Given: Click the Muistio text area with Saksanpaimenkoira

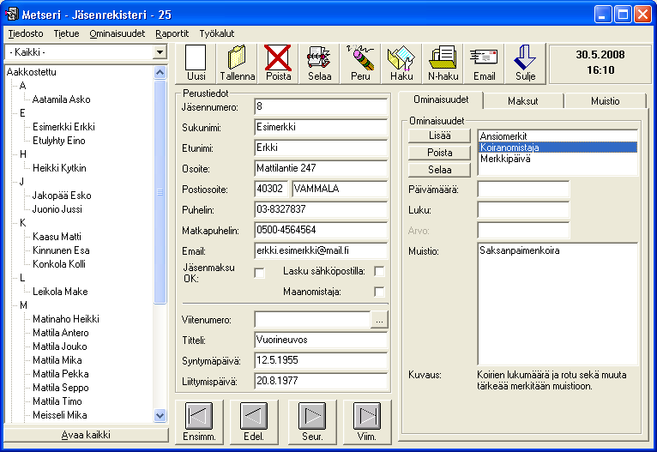Looking at the screenshot, I should (x=558, y=304).
